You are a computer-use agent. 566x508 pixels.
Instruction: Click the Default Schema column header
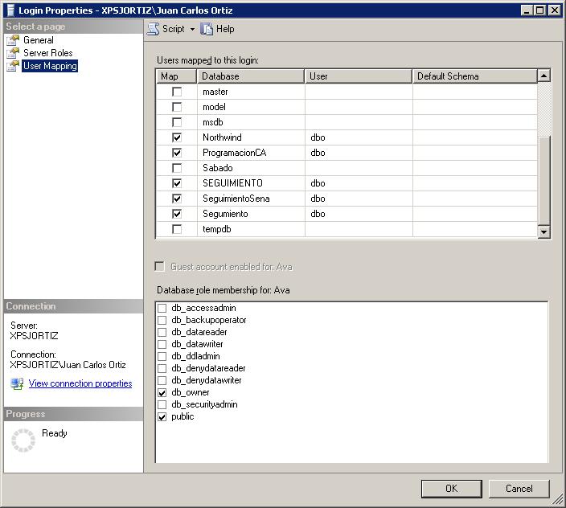(474, 76)
